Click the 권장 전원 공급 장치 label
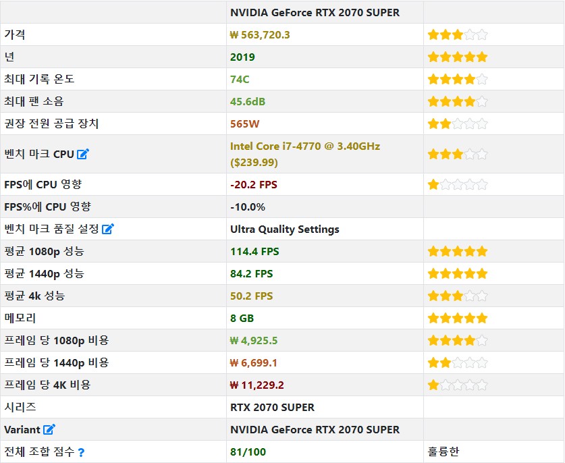The image size is (565, 463). pos(51,124)
